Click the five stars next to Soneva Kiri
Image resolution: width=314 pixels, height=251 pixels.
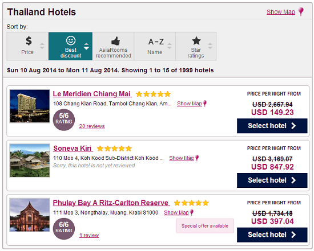114,149
